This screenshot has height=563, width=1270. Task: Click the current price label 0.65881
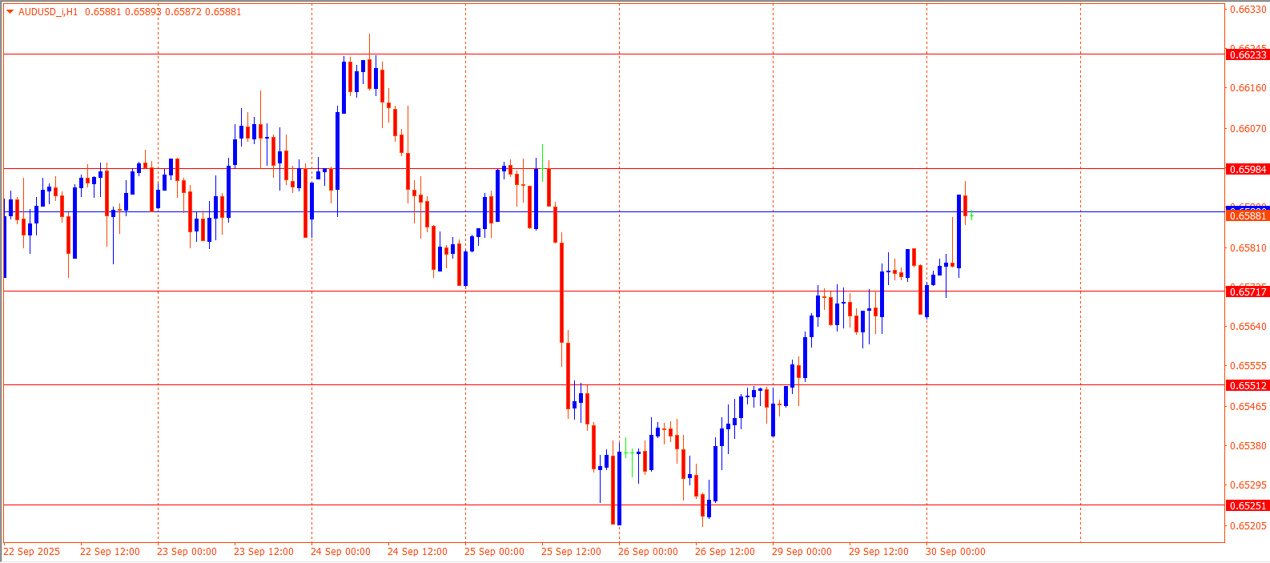click(x=1248, y=216)
